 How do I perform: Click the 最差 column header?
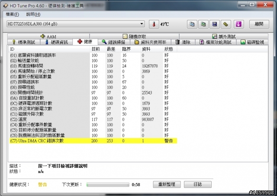113,49
